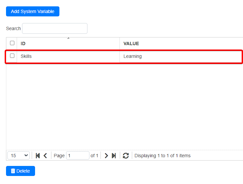Go to the next page

(x=106, y=156)
